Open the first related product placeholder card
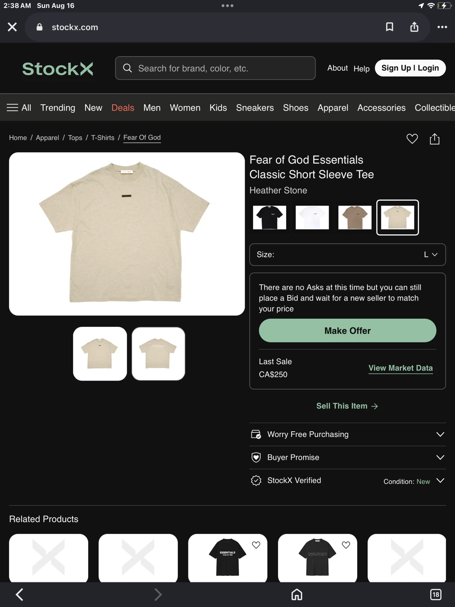 coord(48,558)
